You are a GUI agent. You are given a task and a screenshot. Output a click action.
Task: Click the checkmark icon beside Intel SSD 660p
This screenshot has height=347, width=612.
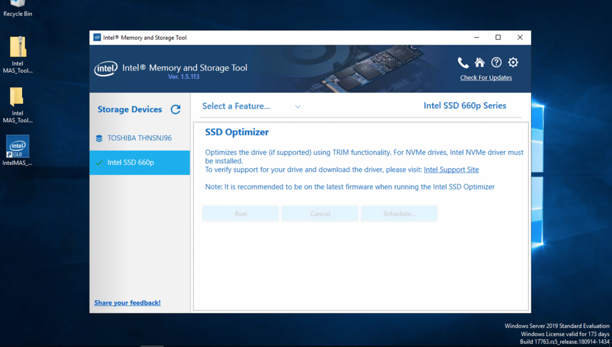[99, 163]
